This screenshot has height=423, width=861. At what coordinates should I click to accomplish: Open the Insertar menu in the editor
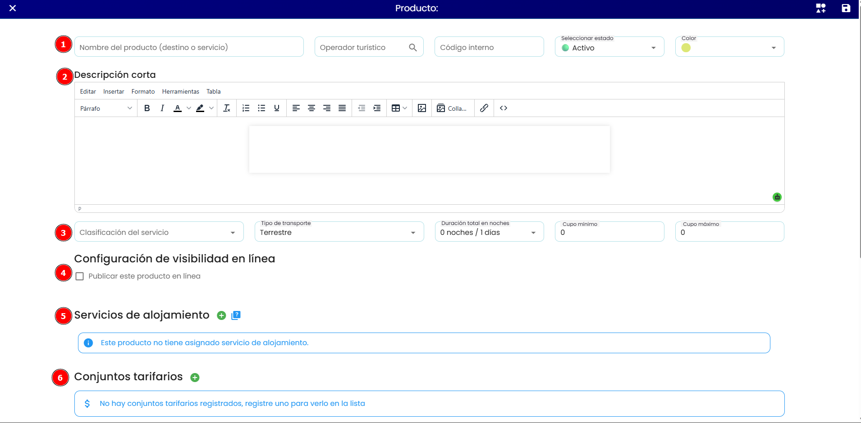[x=114, y=91]
